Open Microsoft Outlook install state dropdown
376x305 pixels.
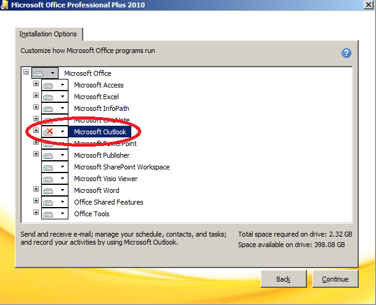pos(62,132)
